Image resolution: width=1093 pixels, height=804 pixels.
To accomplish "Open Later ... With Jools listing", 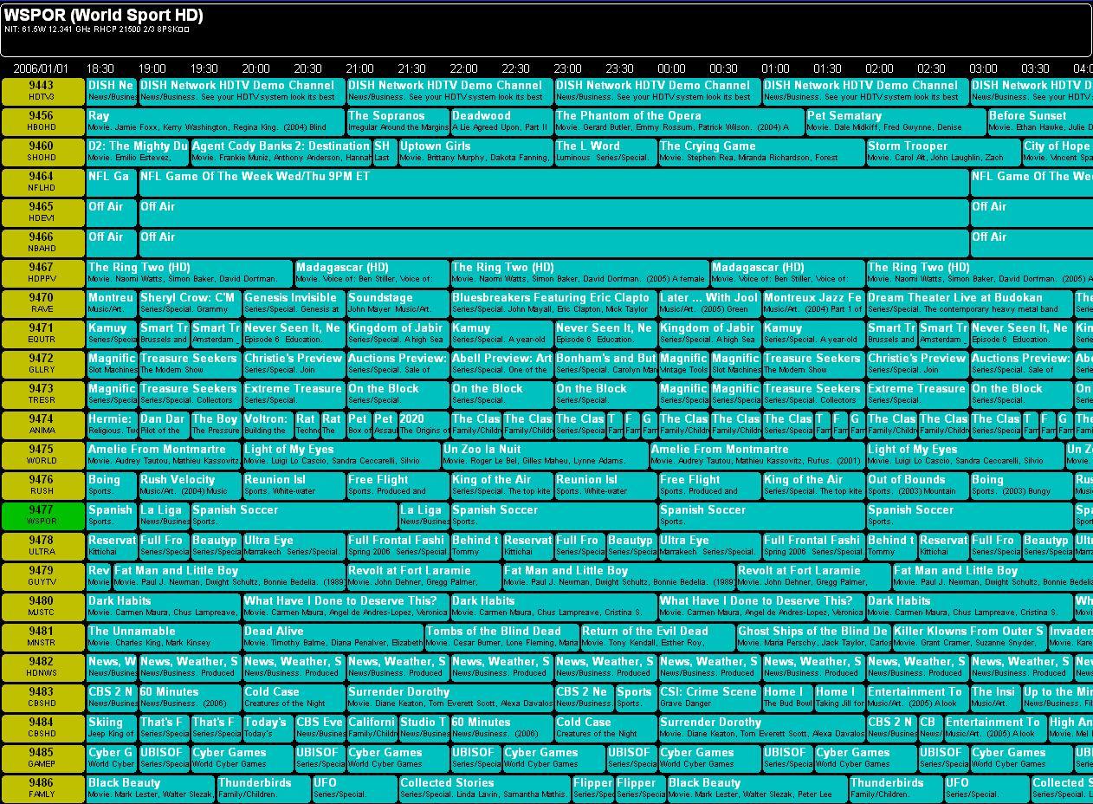I will 709,304.
